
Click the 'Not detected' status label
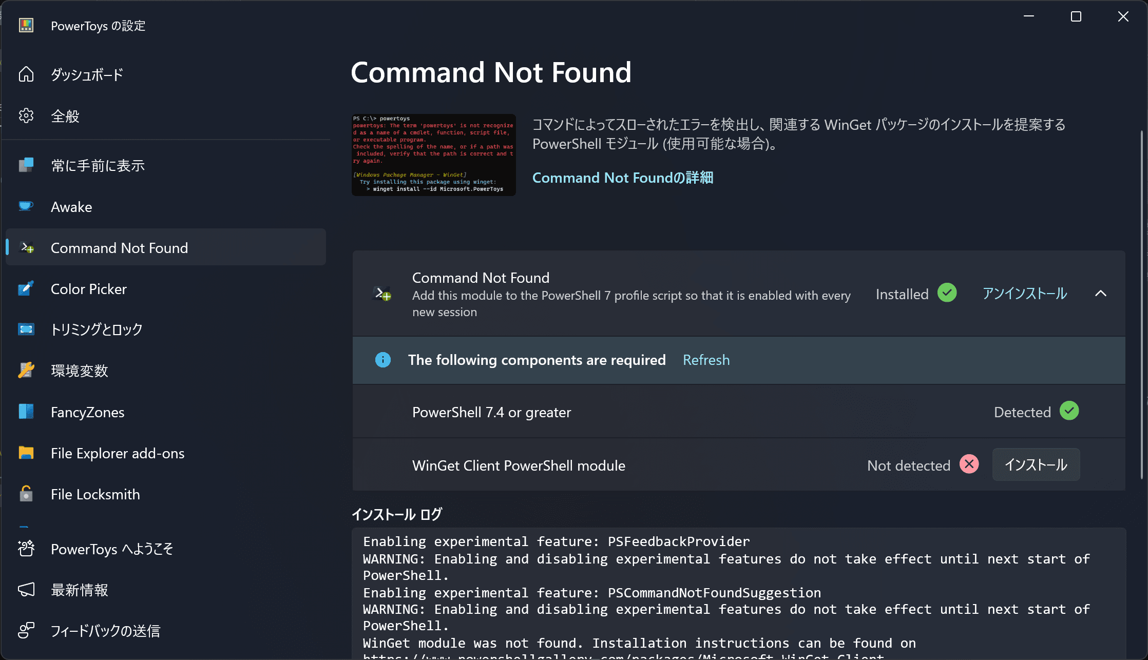909,465
